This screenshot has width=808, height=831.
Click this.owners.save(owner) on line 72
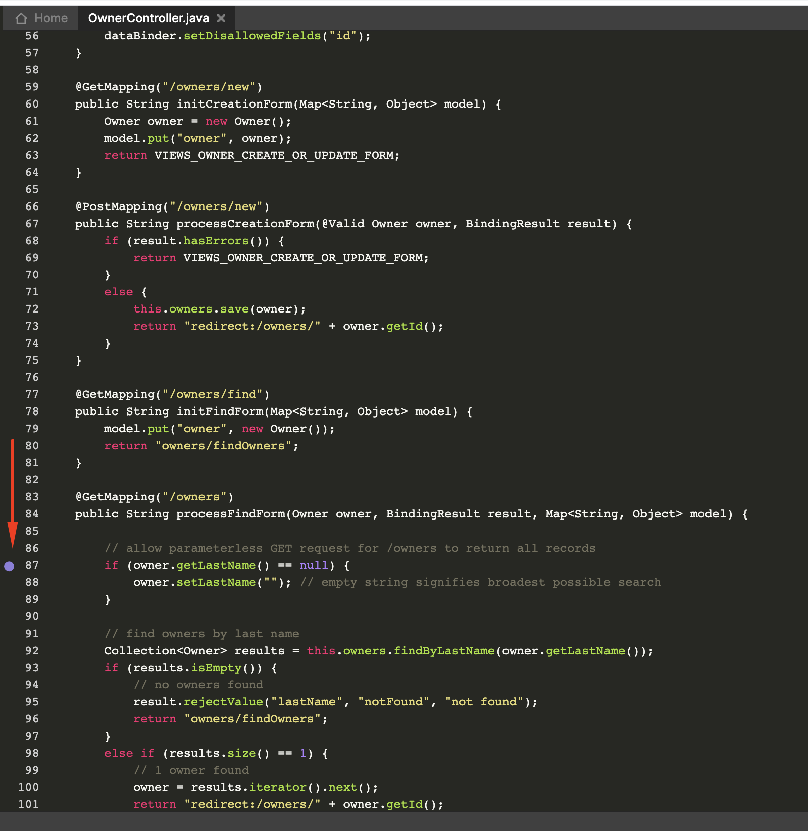(216, 309)
